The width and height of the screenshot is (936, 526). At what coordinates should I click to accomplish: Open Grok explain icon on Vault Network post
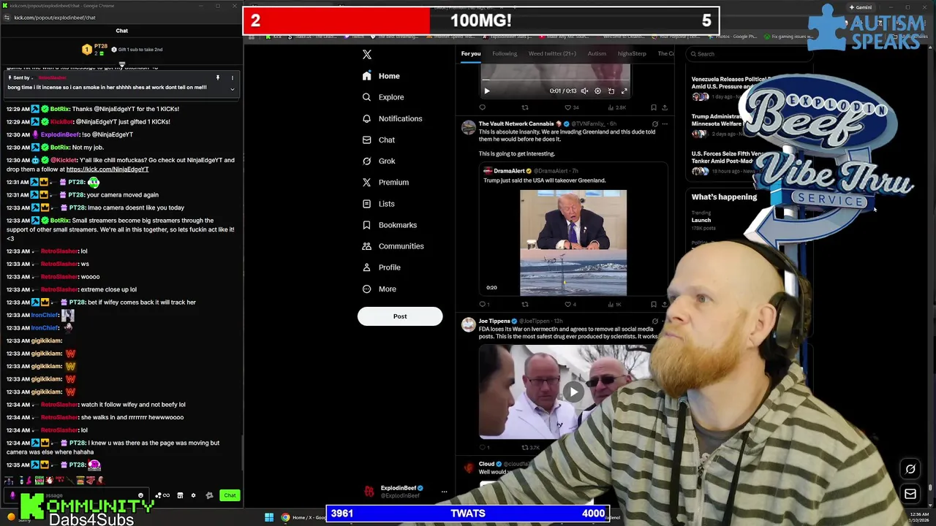click(x=654, y=124)
